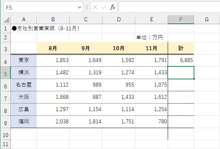
Task: Click the Name Box showing F5
Action: tap(43, 7)
